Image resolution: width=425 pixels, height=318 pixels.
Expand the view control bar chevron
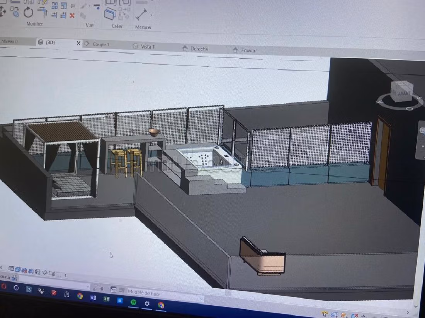[65, 275]
